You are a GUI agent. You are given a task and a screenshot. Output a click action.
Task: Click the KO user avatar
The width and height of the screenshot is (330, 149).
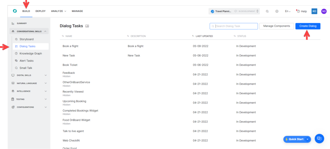click(314, 11)
